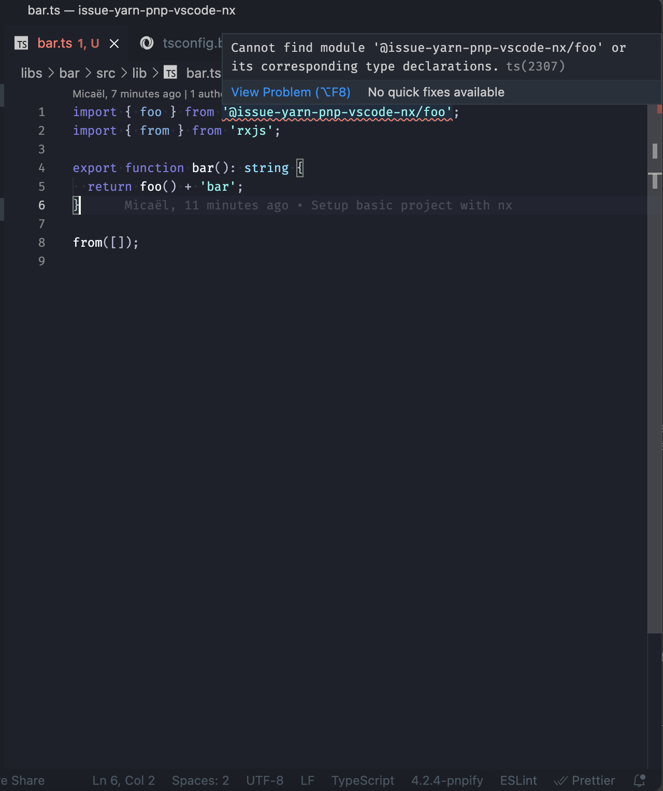Open the 'libs' breadcrumb dropdown

click(31, 73)
